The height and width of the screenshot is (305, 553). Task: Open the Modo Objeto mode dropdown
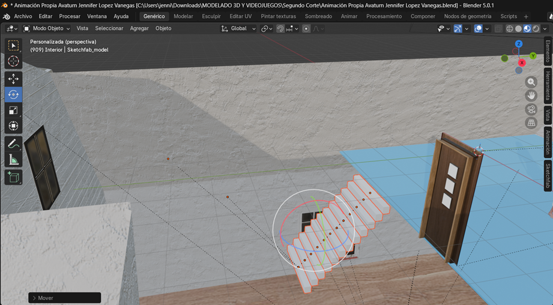[x=47, y=28]
